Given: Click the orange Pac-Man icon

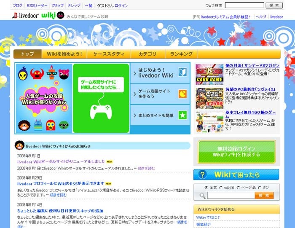Looking at the screenshot, I should (182, 94).
